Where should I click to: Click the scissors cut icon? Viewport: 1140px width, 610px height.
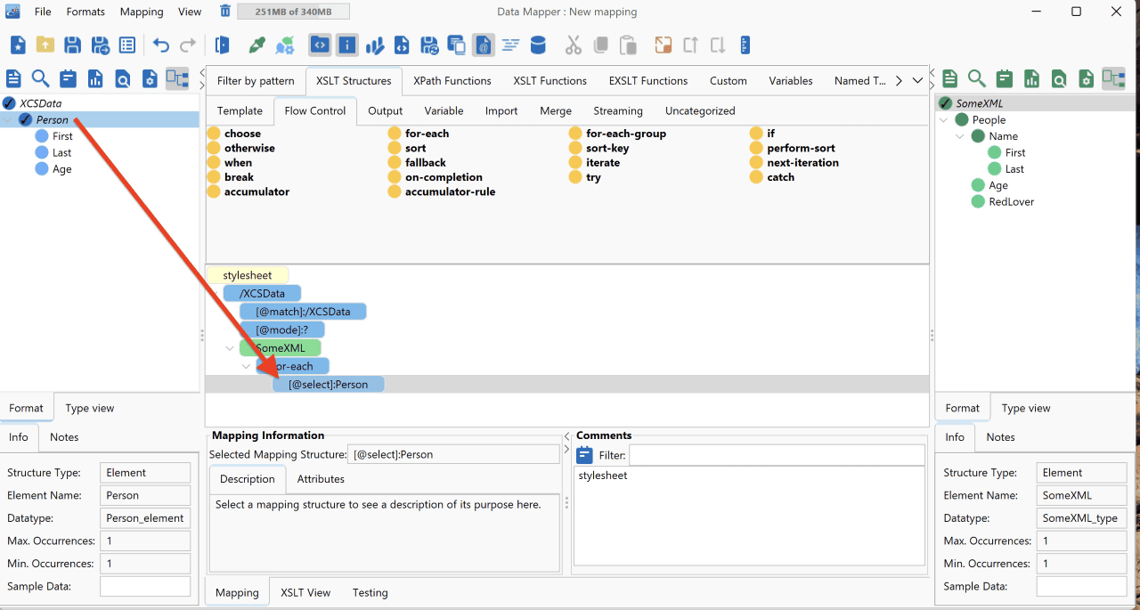click(573, 45)
